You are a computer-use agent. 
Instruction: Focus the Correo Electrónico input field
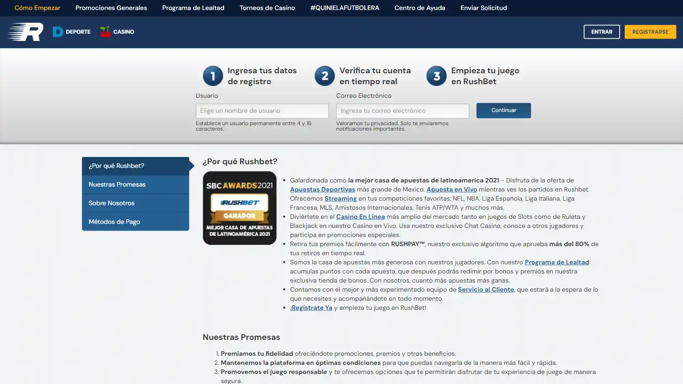403,111
